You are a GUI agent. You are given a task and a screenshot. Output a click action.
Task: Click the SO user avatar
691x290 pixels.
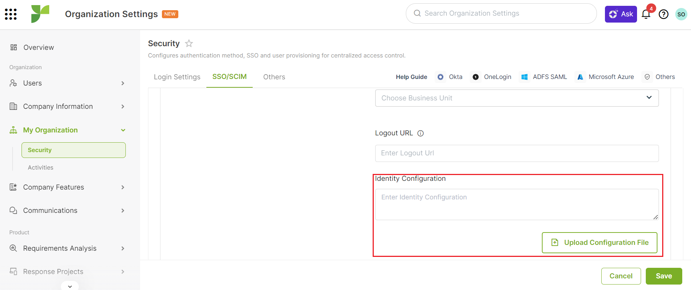coord(681,14)
